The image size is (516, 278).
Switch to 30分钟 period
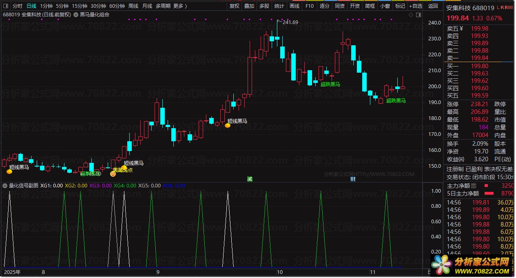tap(98, 6)
